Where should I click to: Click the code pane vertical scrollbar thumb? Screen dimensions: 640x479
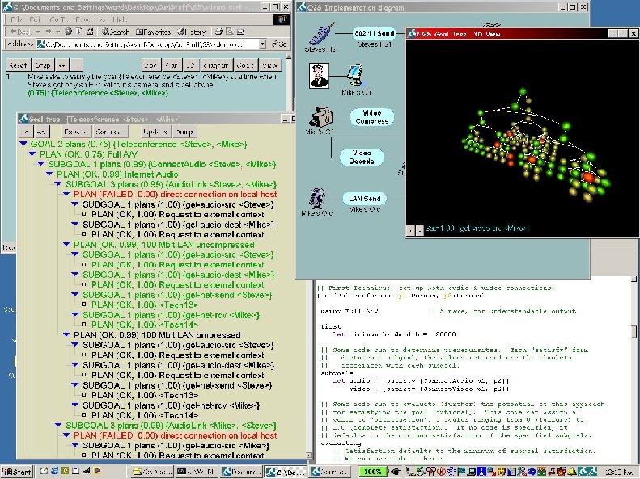[x=634, y=330]
